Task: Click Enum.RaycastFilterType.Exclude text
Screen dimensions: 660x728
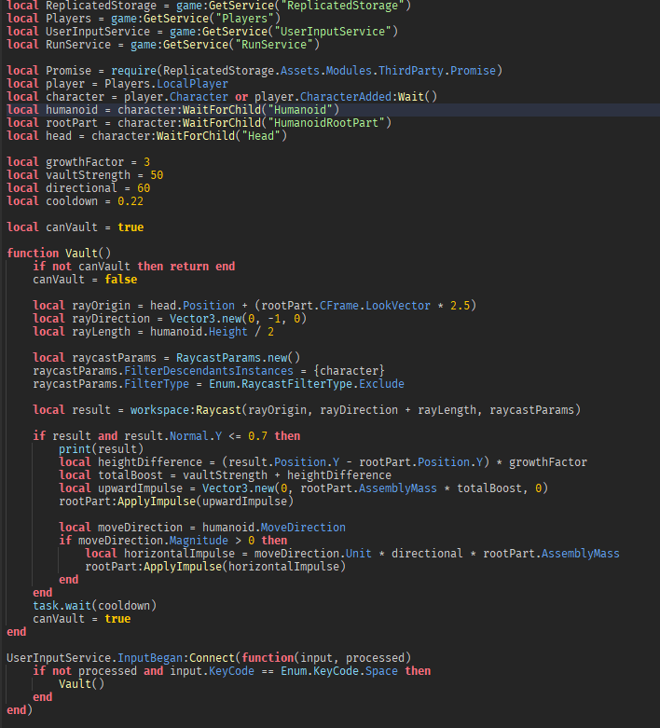Action: click(307, 384)
